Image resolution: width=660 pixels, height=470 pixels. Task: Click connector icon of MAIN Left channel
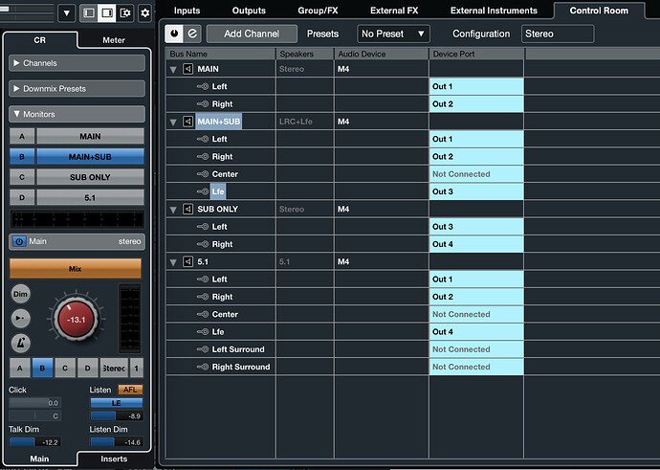tap(203, 86)
